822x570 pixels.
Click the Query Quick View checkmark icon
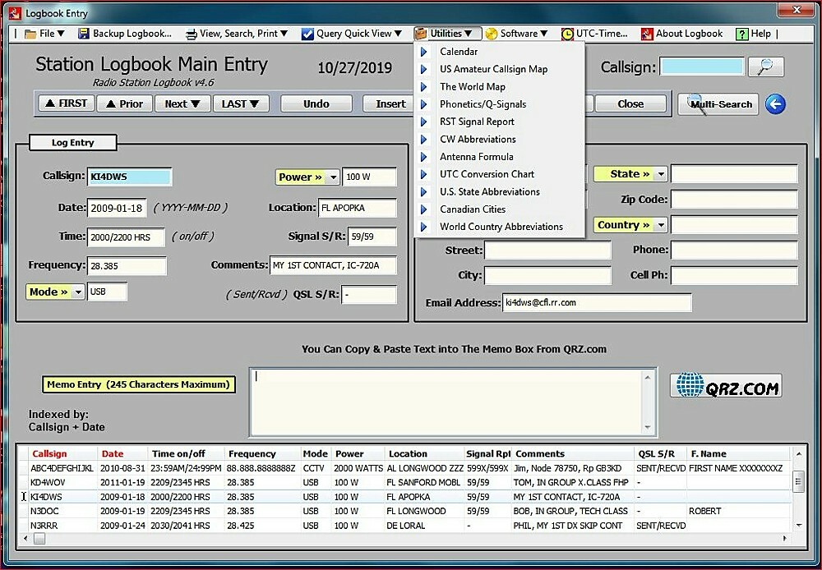306,34
